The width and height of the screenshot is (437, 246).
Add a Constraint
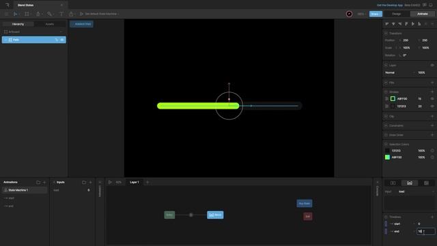[432, 126]
